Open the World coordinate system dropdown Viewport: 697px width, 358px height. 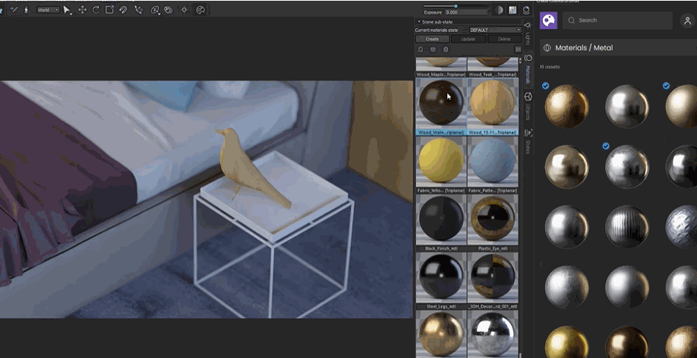[48, 10]
